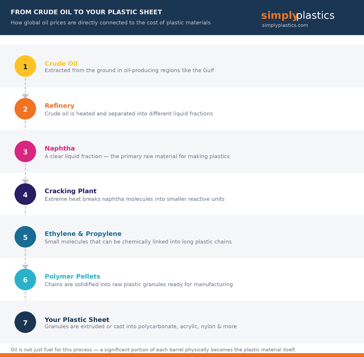Select the blue step 5 circle
Image resolution: width=364 pixels, height=357 pixels.
25,237
